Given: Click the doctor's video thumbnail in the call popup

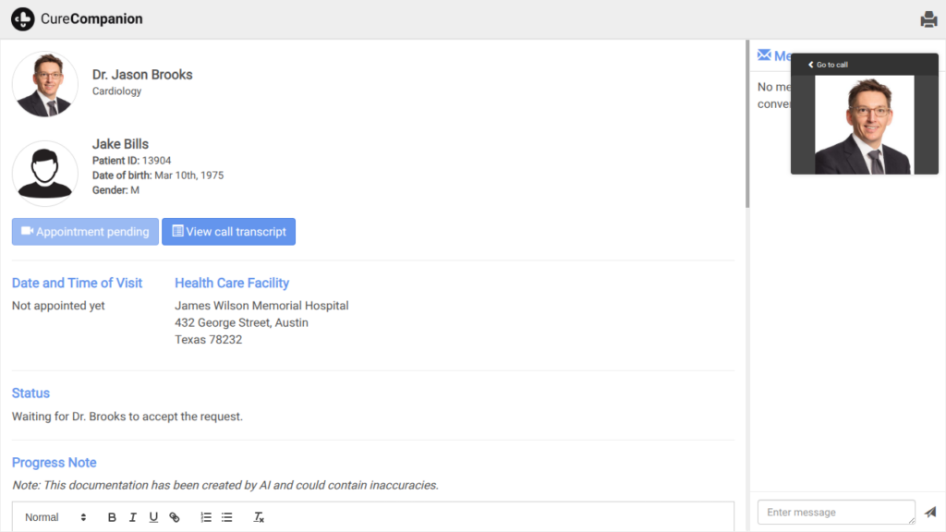Looking at the screenshot, I should [864, 125].
